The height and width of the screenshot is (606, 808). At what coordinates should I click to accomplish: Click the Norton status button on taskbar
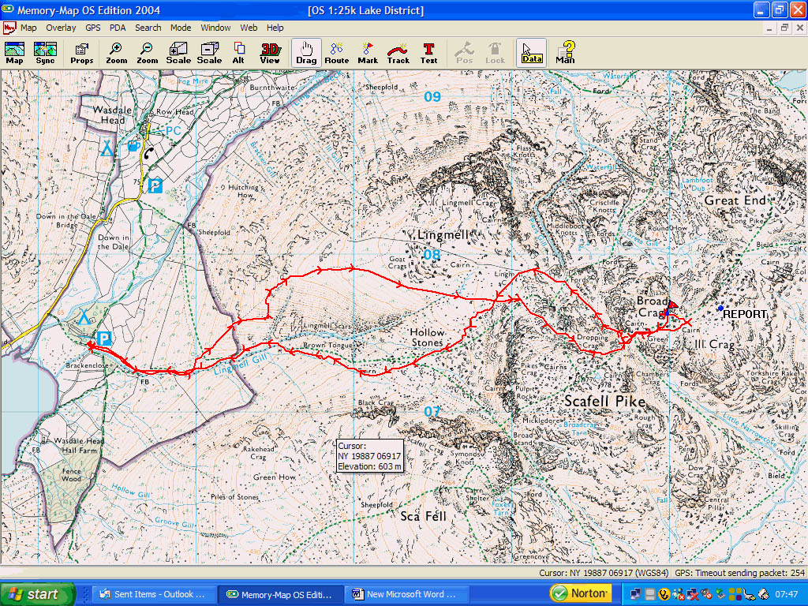581,593
